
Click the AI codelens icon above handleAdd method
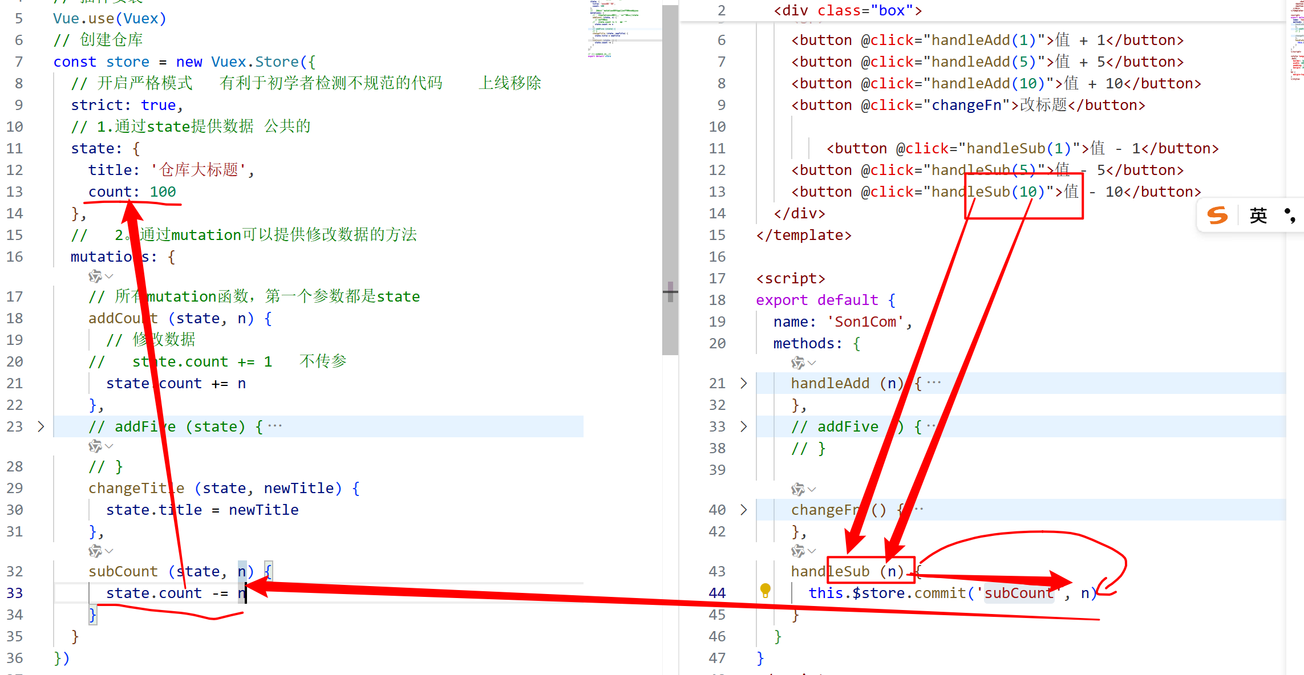pos(797,363)
